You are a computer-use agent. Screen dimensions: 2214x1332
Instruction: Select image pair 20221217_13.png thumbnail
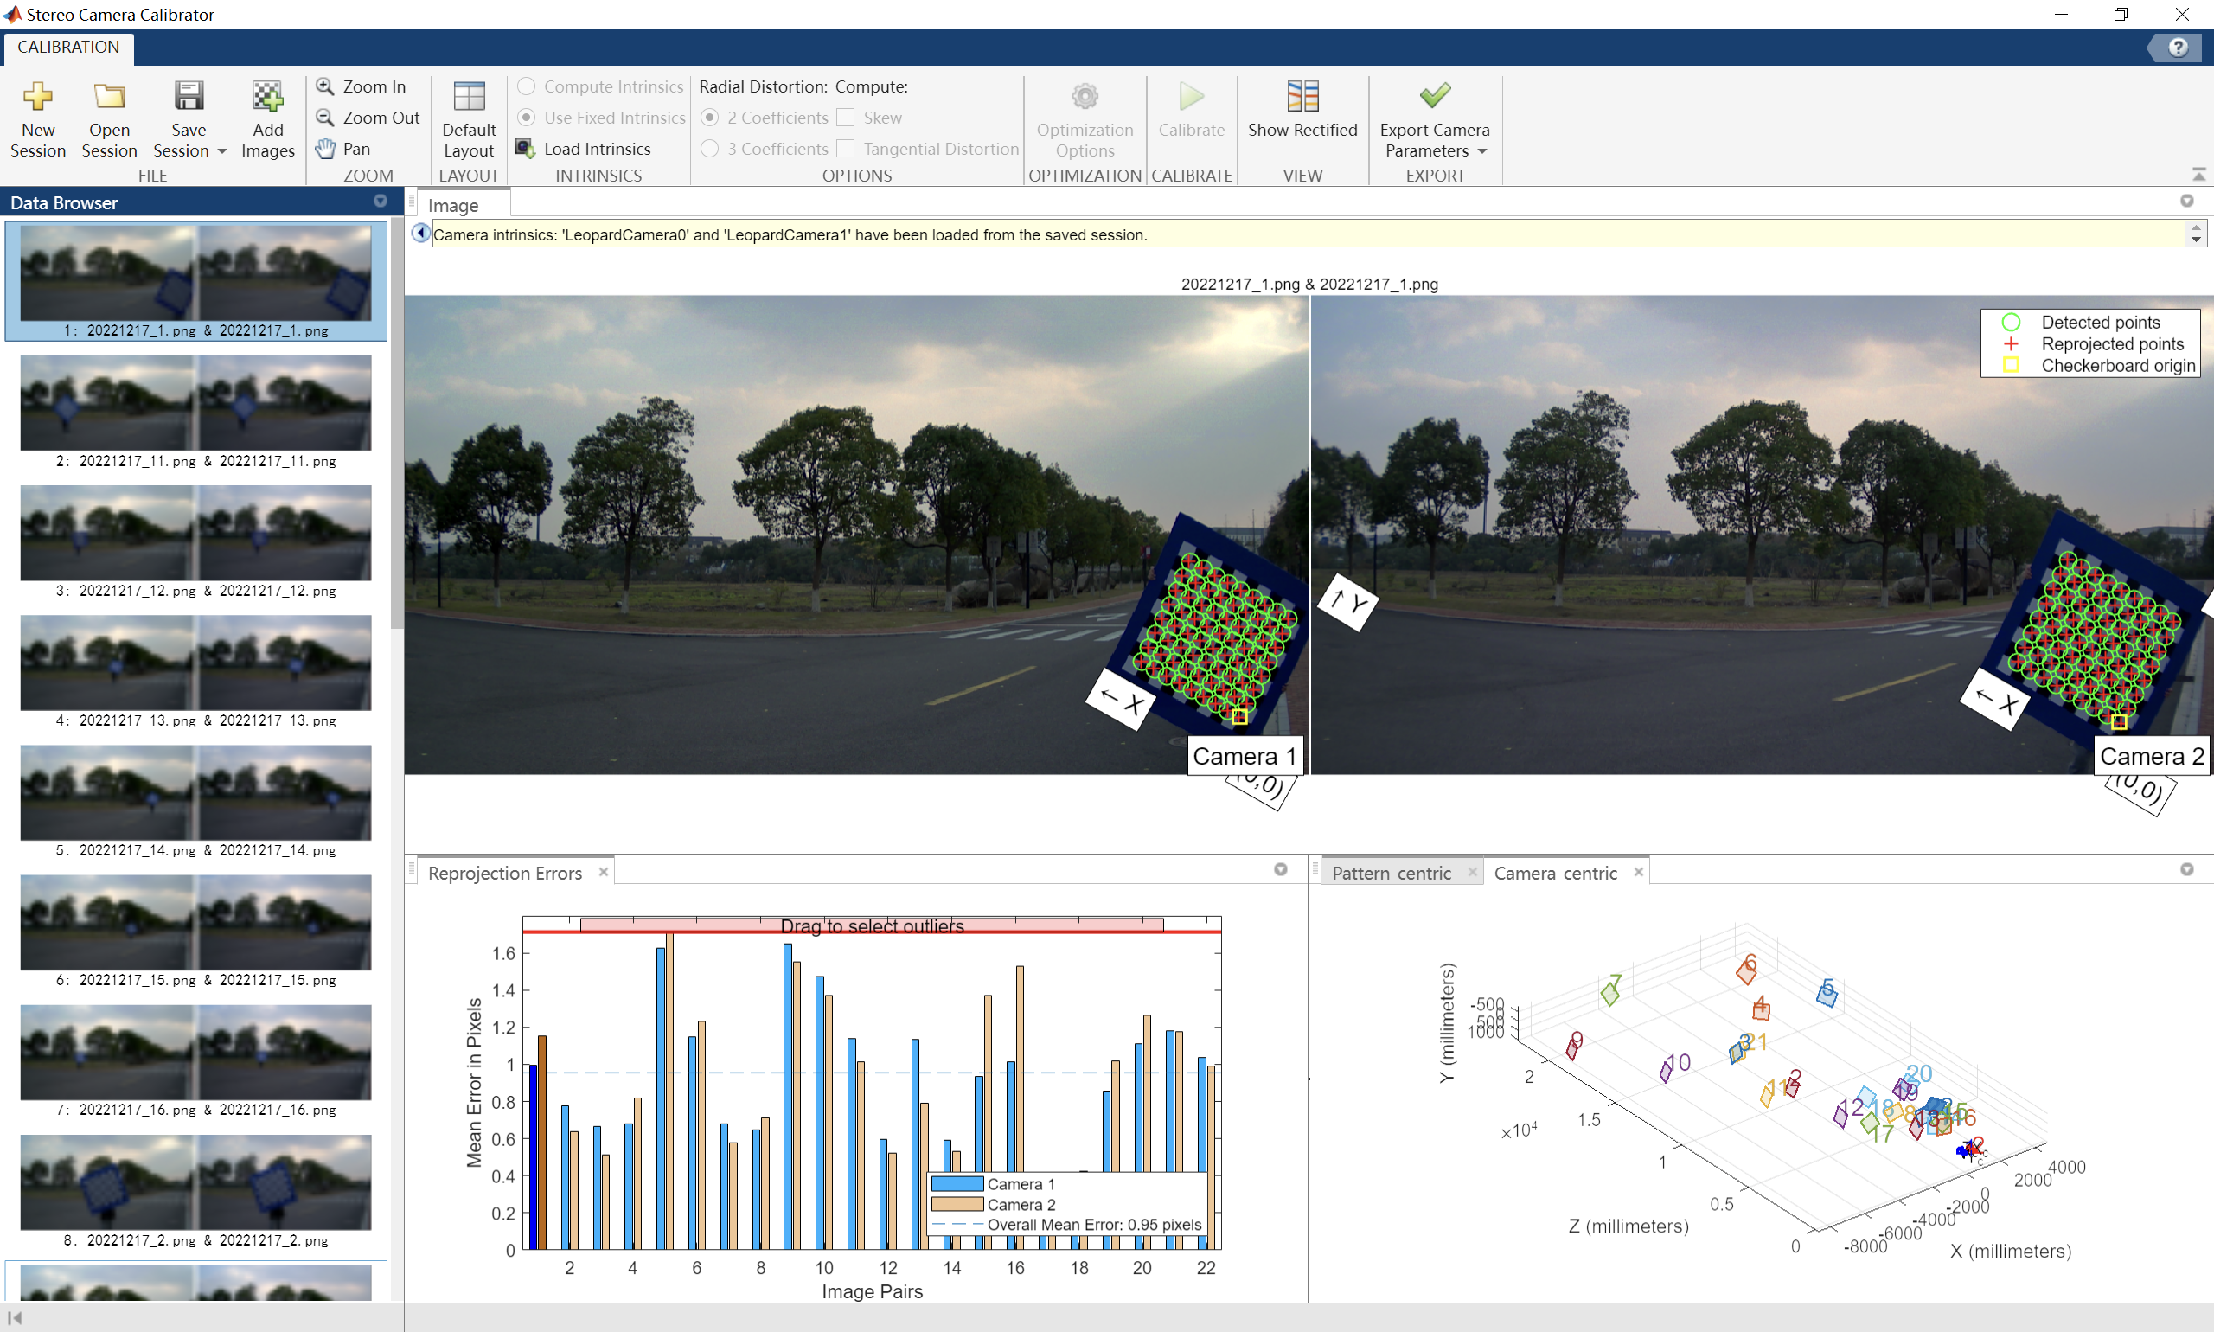pyautogui.click(x=195, y=663)
